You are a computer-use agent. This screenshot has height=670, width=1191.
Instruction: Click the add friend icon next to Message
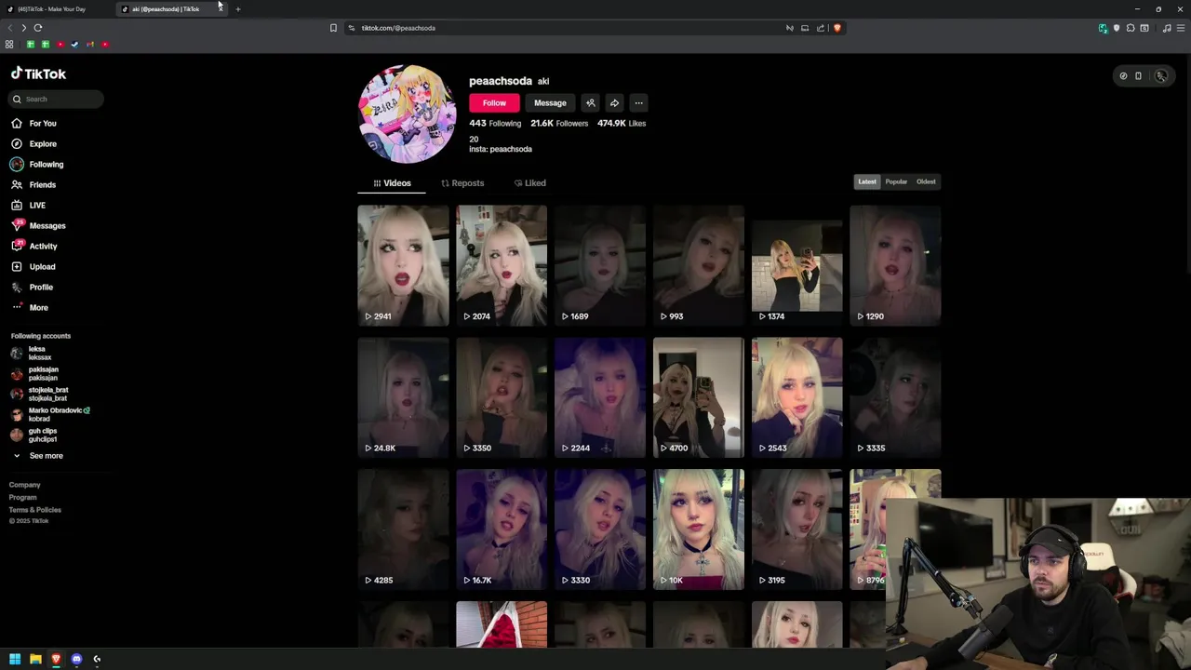590,103
